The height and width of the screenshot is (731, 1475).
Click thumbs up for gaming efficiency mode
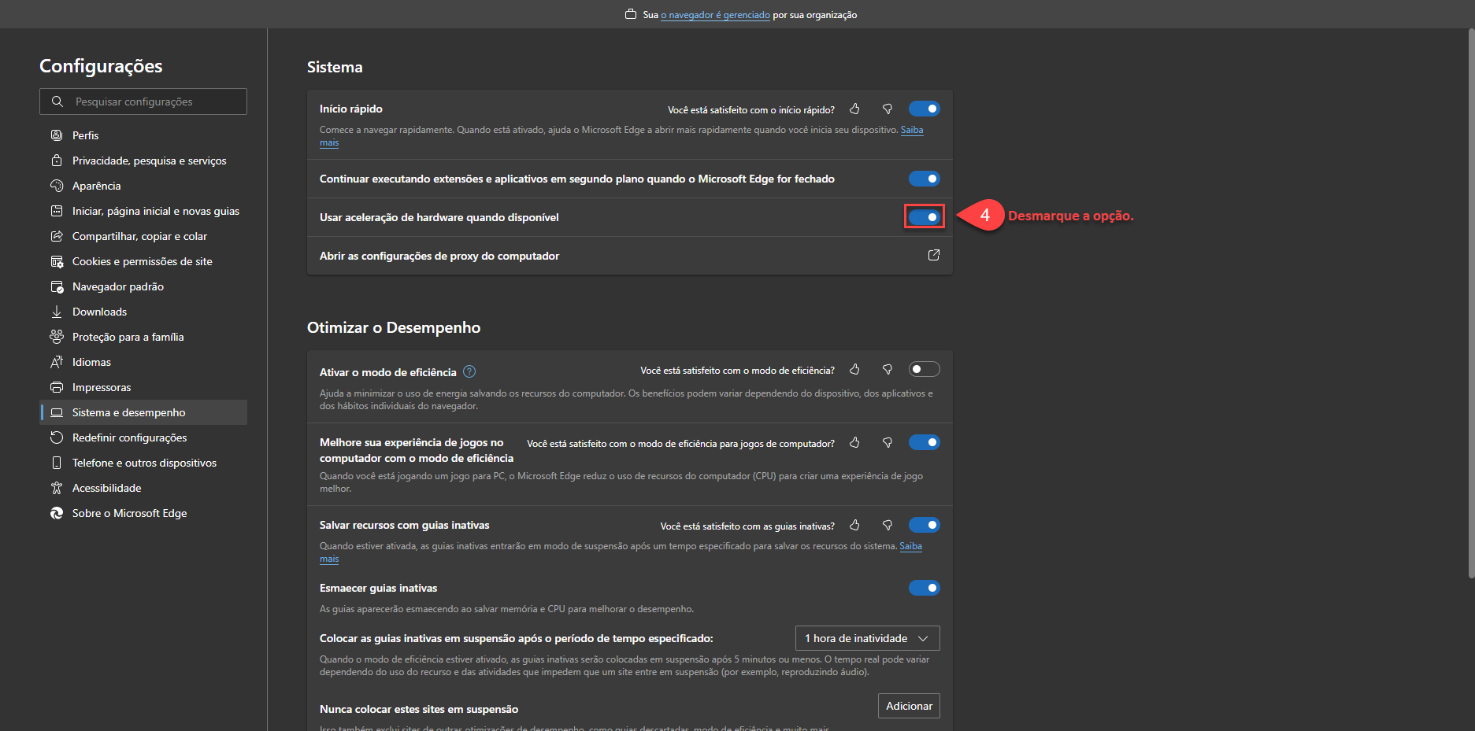click(854, 443)
